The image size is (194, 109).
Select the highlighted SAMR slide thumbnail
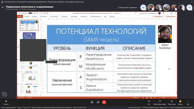29,25
